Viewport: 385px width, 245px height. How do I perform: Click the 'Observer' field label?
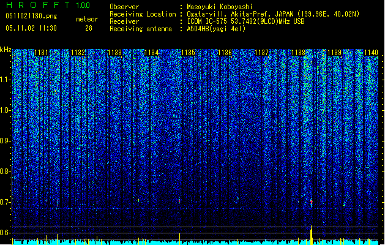124,7
